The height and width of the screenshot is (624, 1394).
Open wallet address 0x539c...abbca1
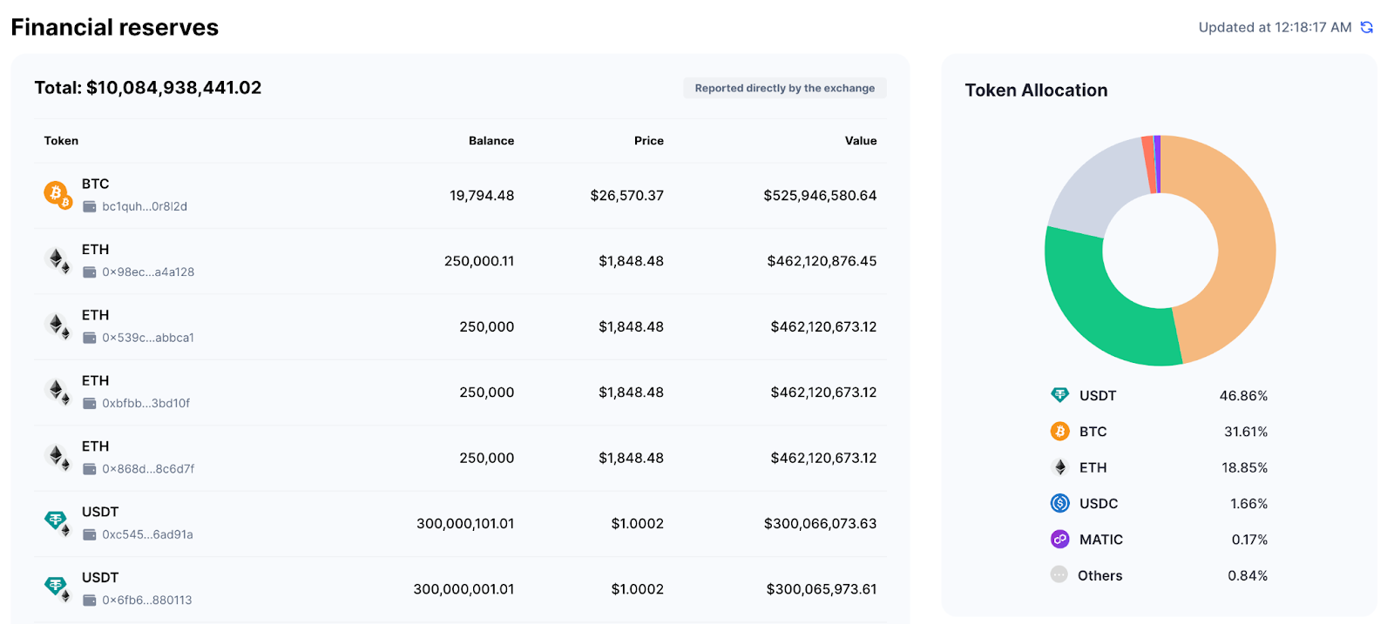(x=147, y=338)
